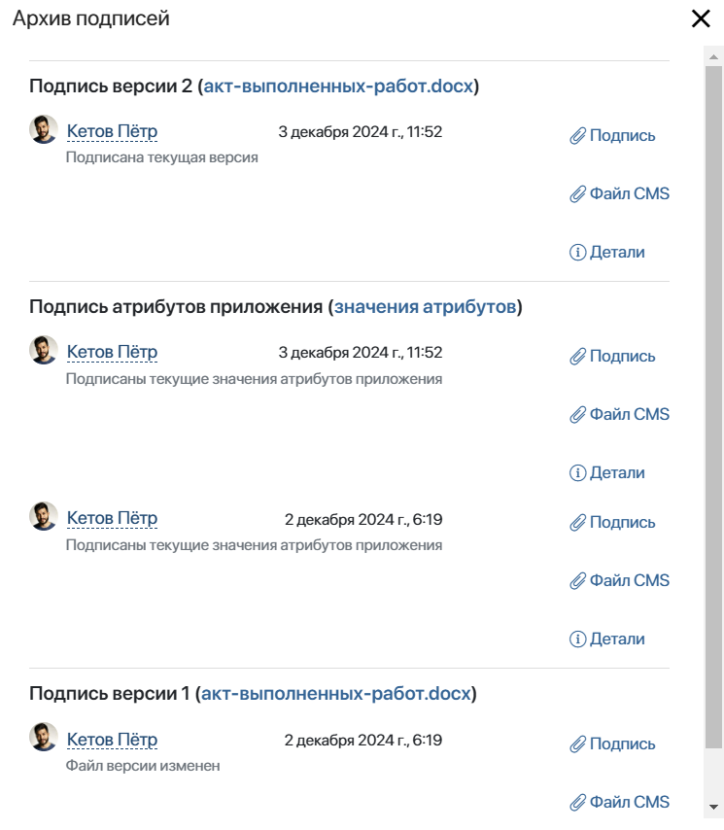
Task: Open акт-выполненных-работ.docx link in version 2 heading
Action: pos(338,86)
